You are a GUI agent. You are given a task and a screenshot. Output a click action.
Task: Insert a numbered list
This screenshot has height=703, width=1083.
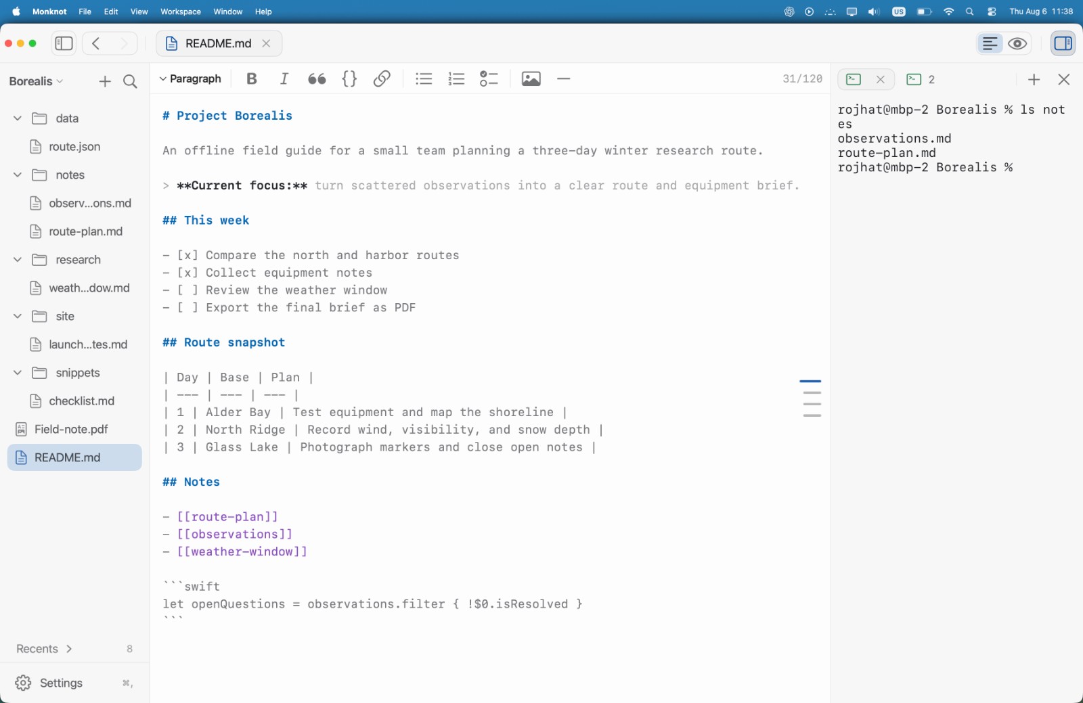pyautogui.click(x=456, y=78)
